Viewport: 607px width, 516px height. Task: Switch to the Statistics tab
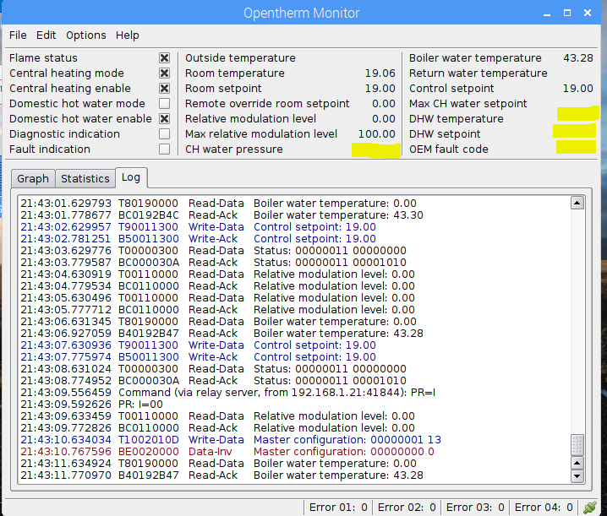[85, 179]
